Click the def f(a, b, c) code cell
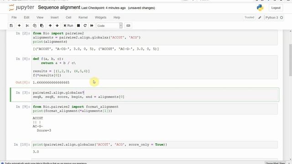 155,67
